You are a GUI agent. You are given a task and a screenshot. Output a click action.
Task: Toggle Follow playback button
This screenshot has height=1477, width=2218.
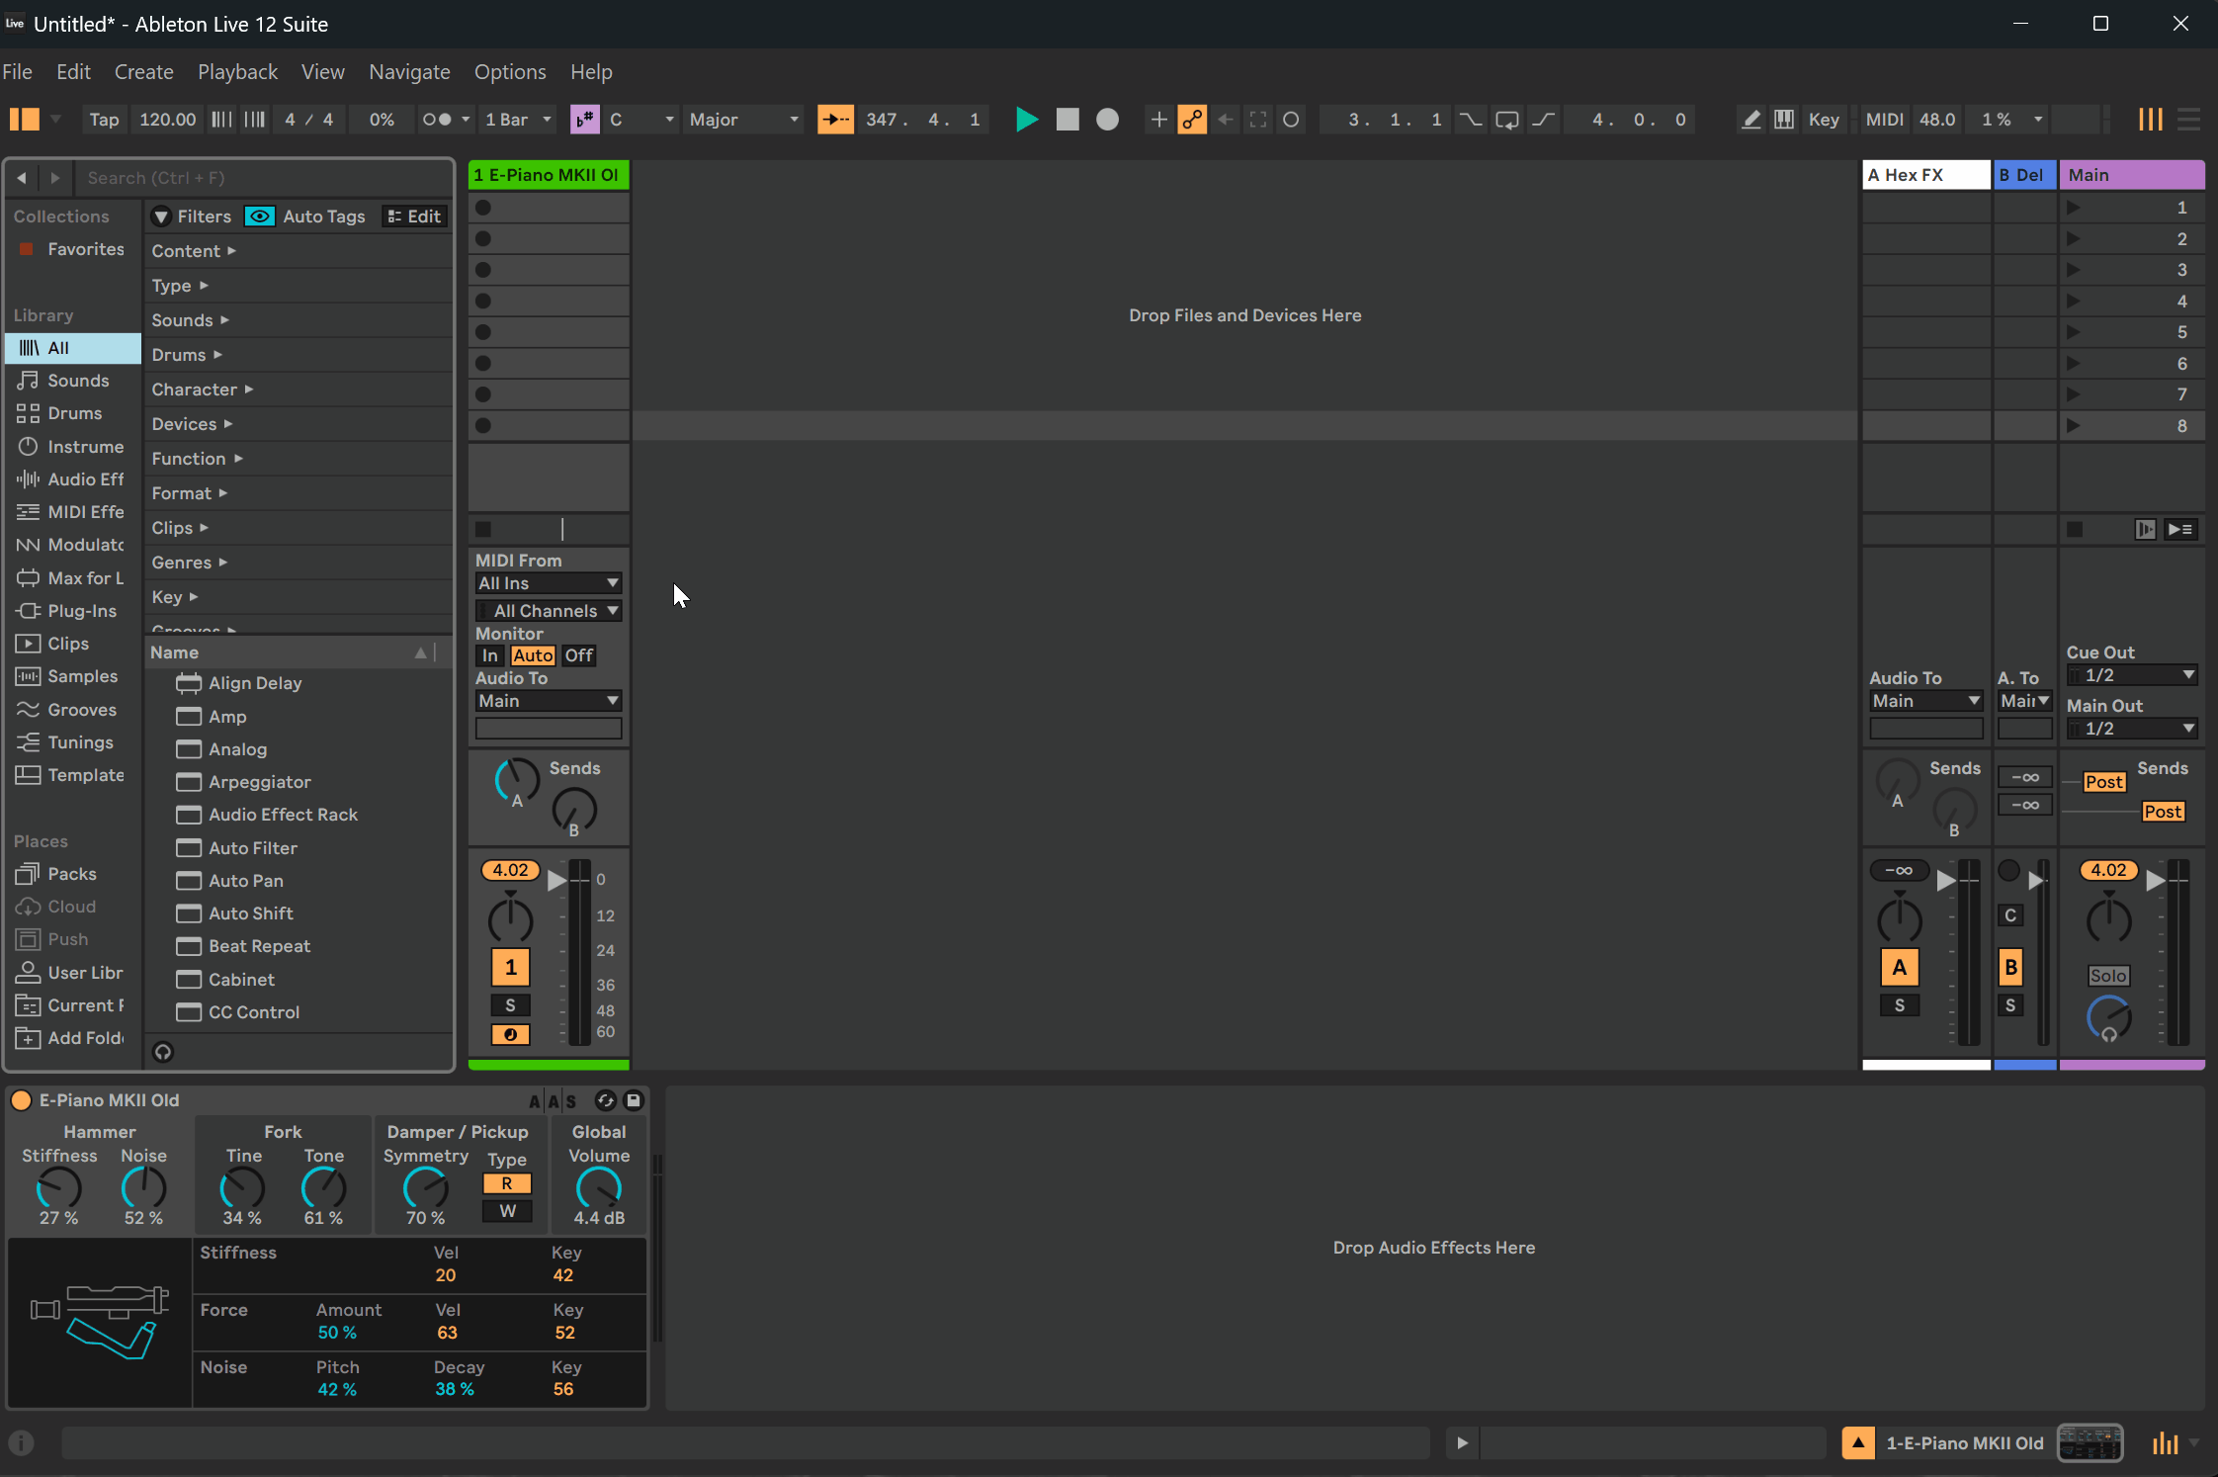pyautogui.click(x=835, y=120)
